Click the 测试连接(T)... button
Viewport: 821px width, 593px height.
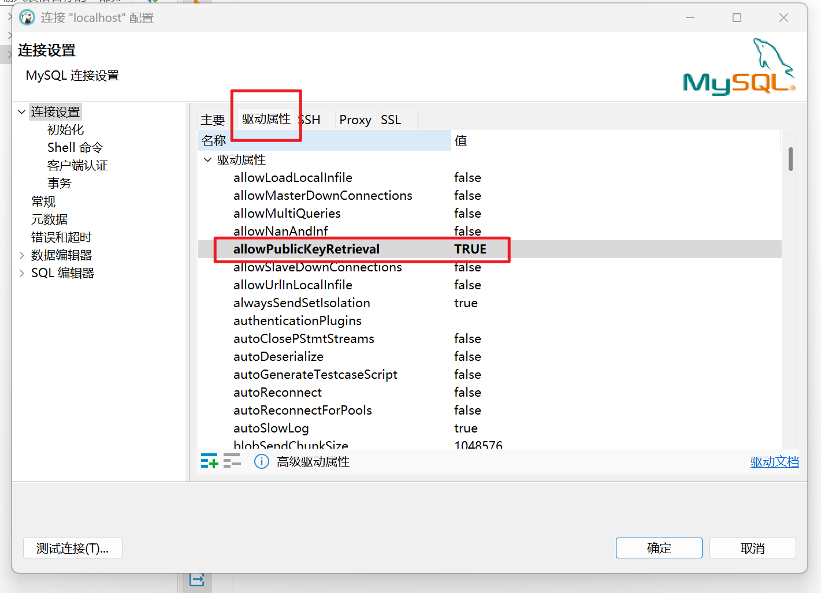coord(73,548)
